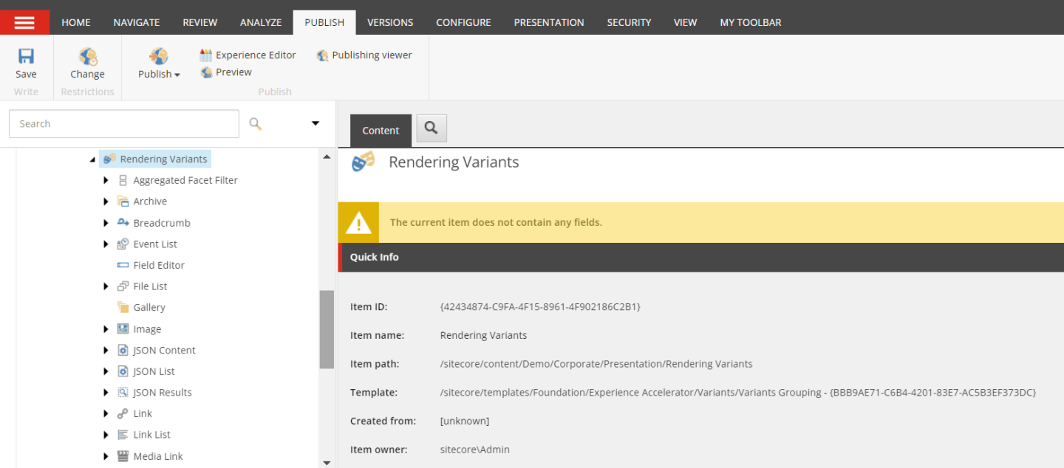Click the Item ID GUID value
Image resolution: width=1064 pixels, height=468 pixels.
[x=540, y=306]
